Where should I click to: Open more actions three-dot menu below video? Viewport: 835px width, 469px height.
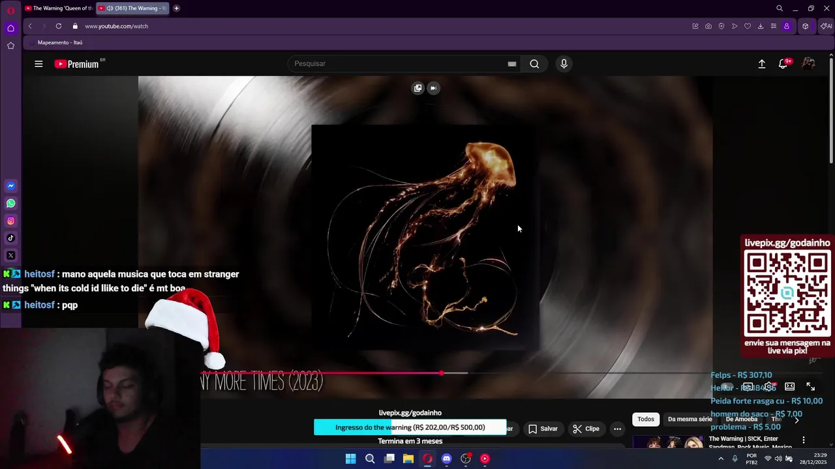click(618, 429)
